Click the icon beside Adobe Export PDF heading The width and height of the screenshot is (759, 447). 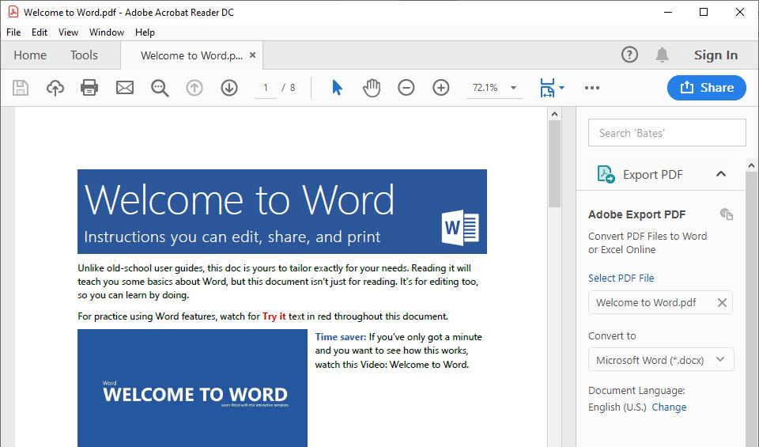pos(727,214)
